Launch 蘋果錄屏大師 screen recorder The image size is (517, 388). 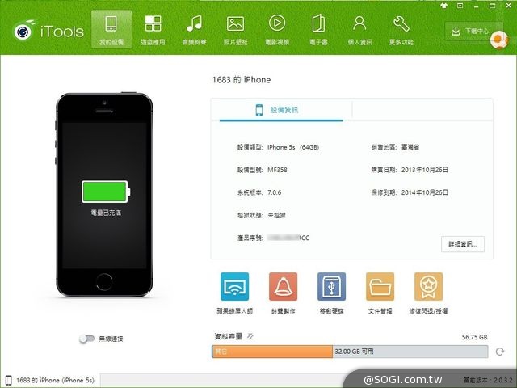tap(234, 293)
